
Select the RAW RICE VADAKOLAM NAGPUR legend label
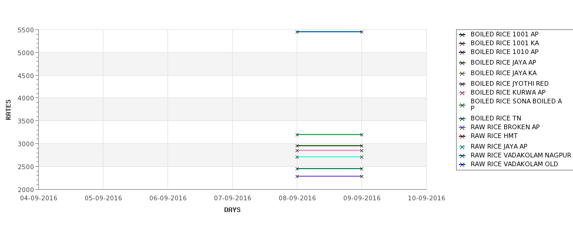click(x=521, y=155)
